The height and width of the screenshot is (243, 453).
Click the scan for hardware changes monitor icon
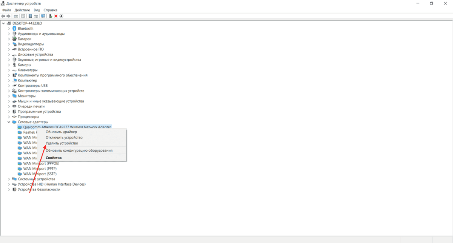click(43, 16)
